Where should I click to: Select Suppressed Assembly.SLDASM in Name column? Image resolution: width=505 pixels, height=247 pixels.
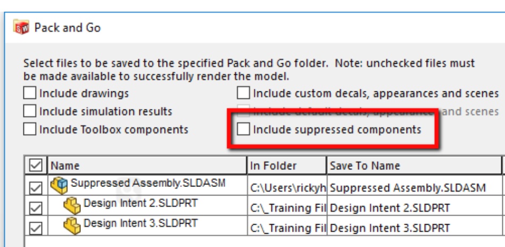148,183
